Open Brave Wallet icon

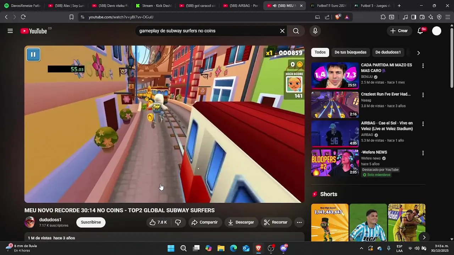422,17
